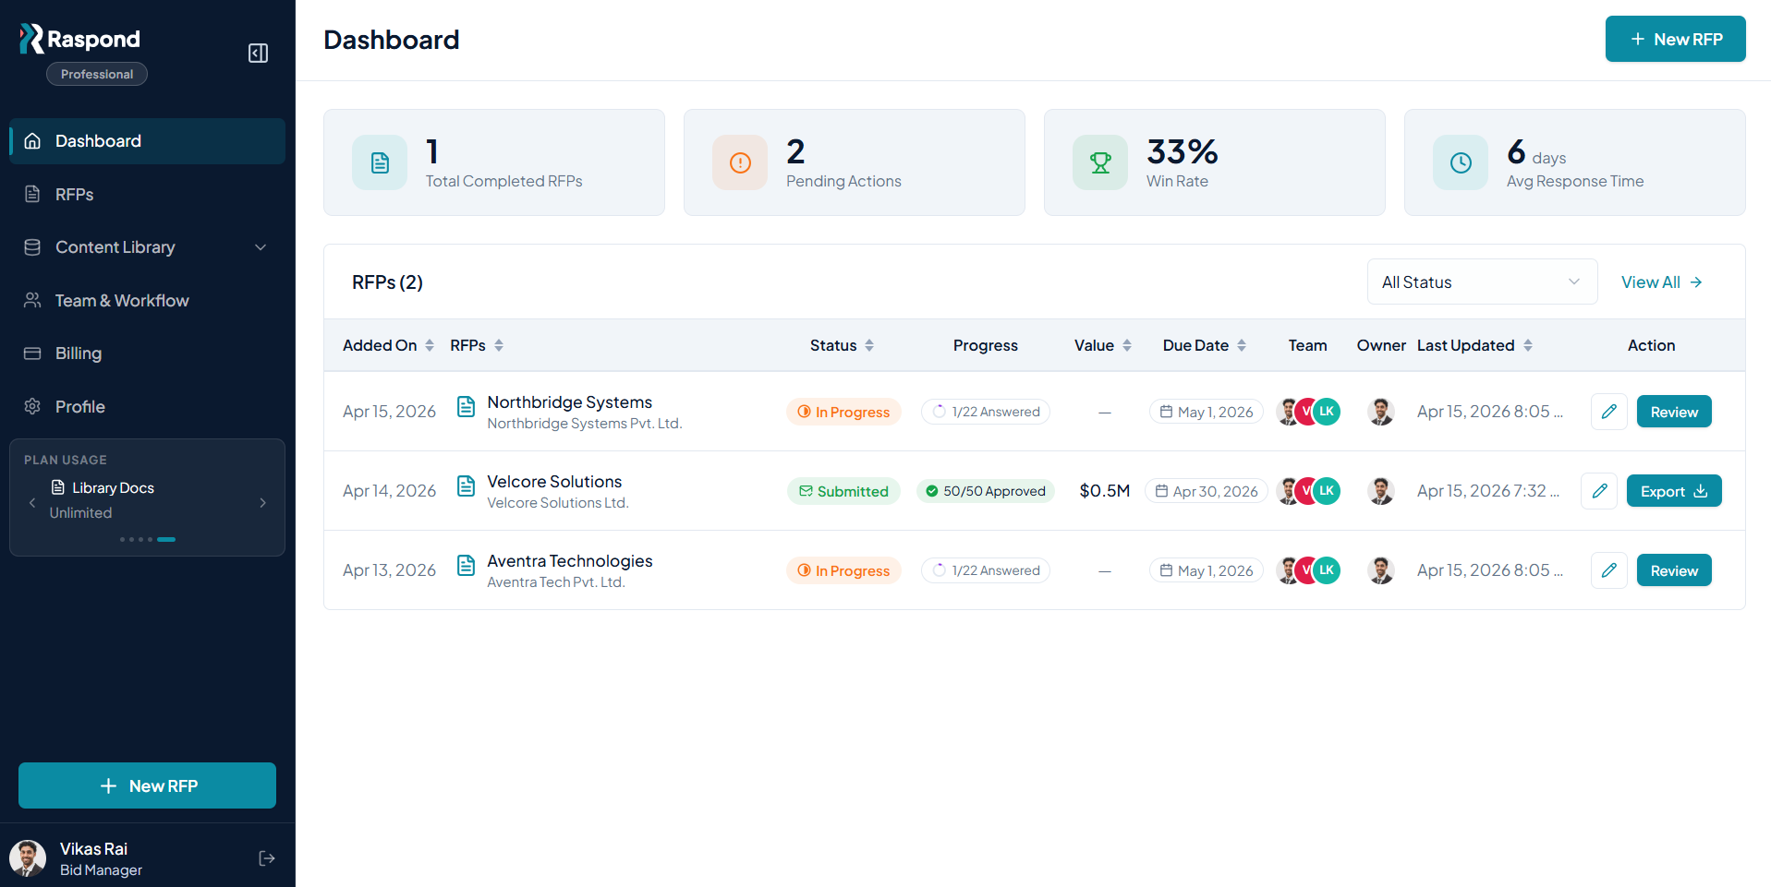
Task: Click the Win Rate trophy icon
Action: (x=1100, y=163)
